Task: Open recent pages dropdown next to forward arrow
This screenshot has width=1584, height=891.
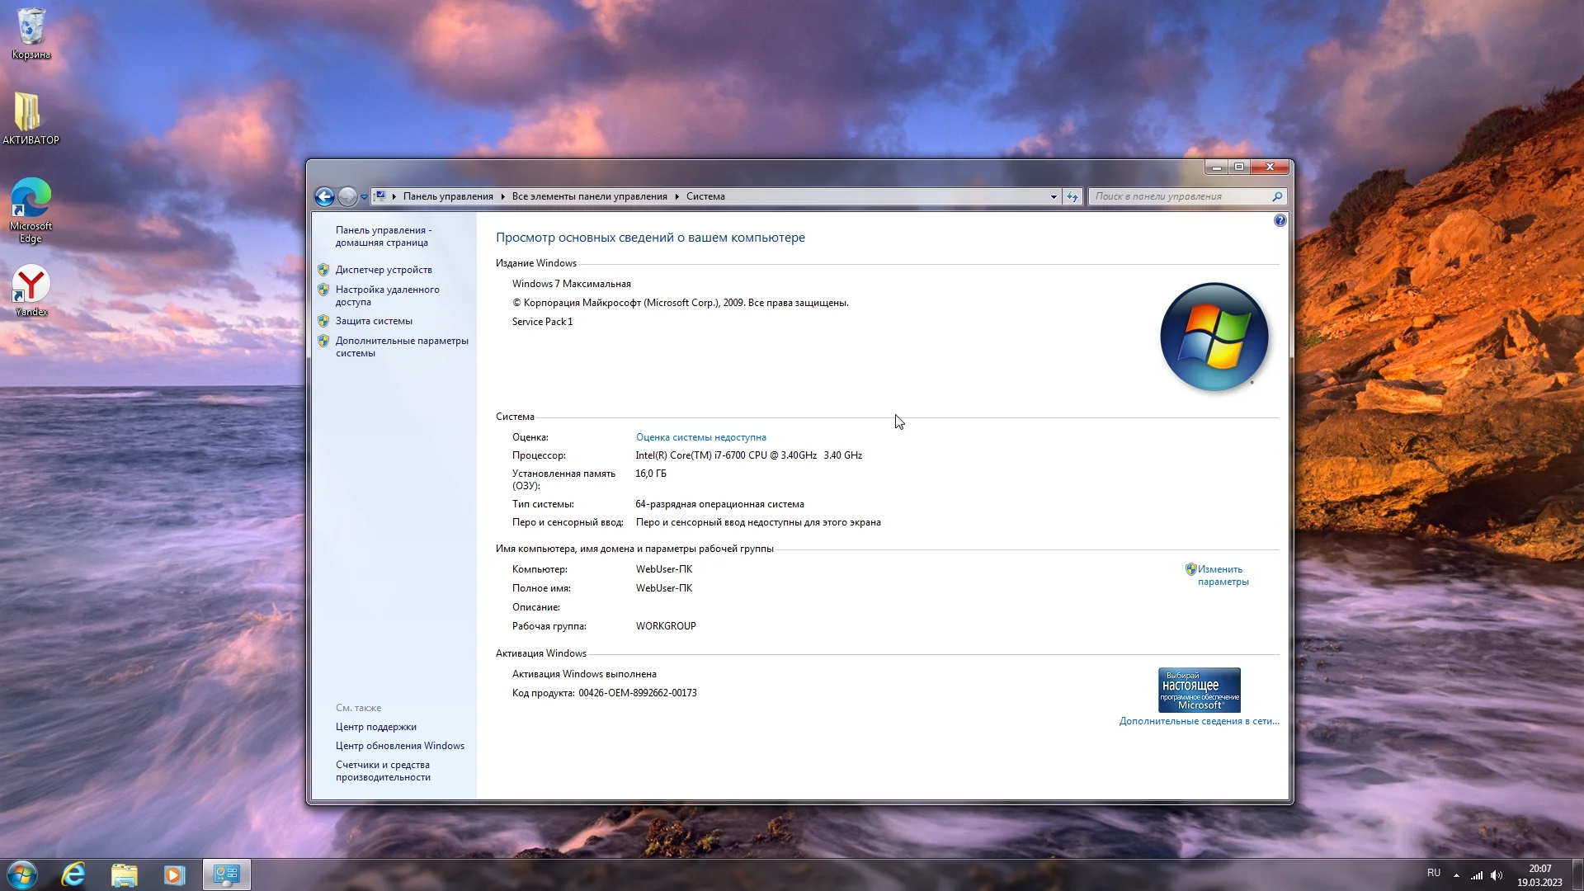Action: 364,197
